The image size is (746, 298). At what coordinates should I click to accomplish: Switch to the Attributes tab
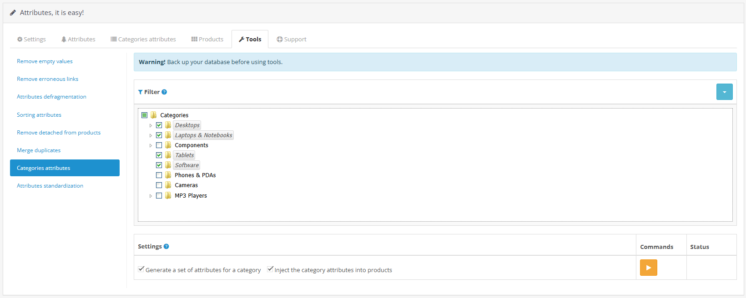[78, 39]
